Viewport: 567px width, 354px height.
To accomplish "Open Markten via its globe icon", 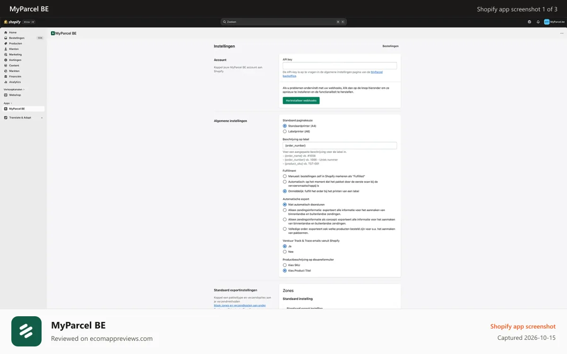I will (x=5, y=71).
